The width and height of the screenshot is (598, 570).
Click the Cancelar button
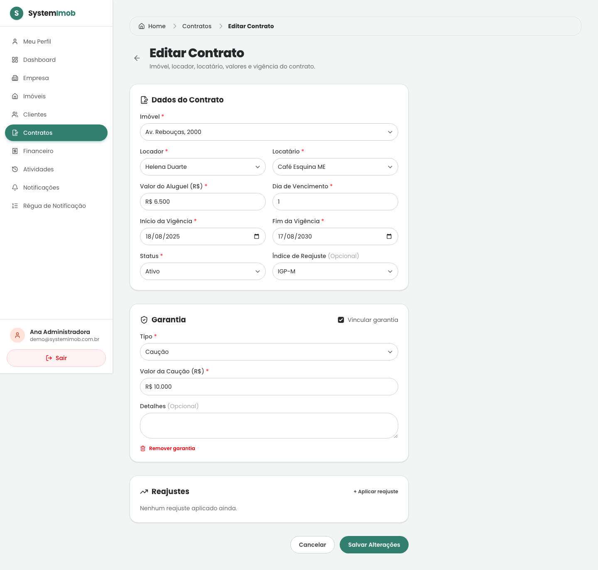[x=312, y=545]
